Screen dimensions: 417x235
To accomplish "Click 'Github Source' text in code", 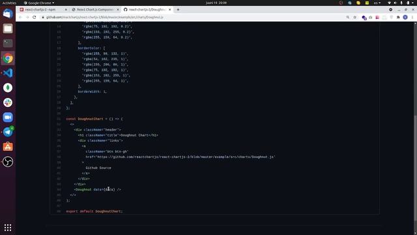I will [x=98, y=168].
